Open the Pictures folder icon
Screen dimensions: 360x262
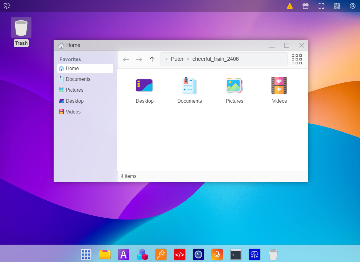click(x=234, y=86)
